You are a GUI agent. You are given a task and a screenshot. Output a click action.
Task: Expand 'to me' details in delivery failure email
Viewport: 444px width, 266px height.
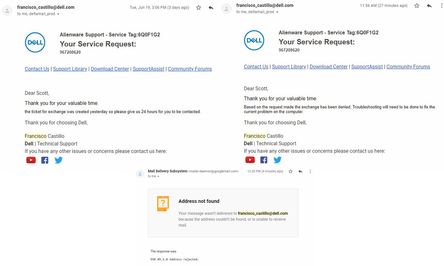pos(158,176)
